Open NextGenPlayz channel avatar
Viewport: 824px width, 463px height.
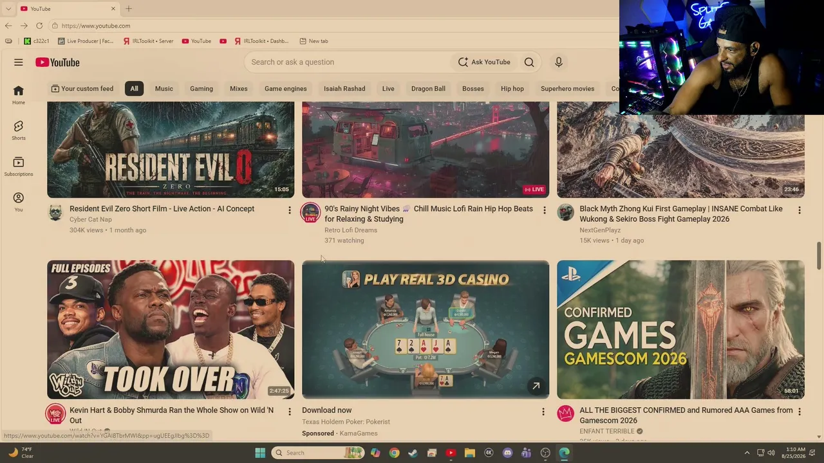tap(565, 212)
